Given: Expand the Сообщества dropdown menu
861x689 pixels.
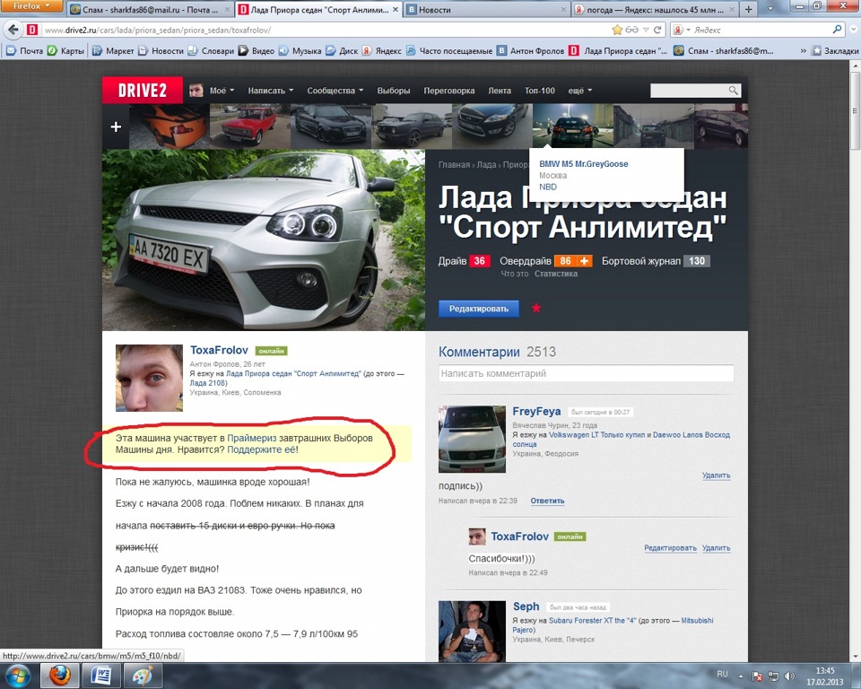Looking at the screenshot, I should (x=335, y=91).
